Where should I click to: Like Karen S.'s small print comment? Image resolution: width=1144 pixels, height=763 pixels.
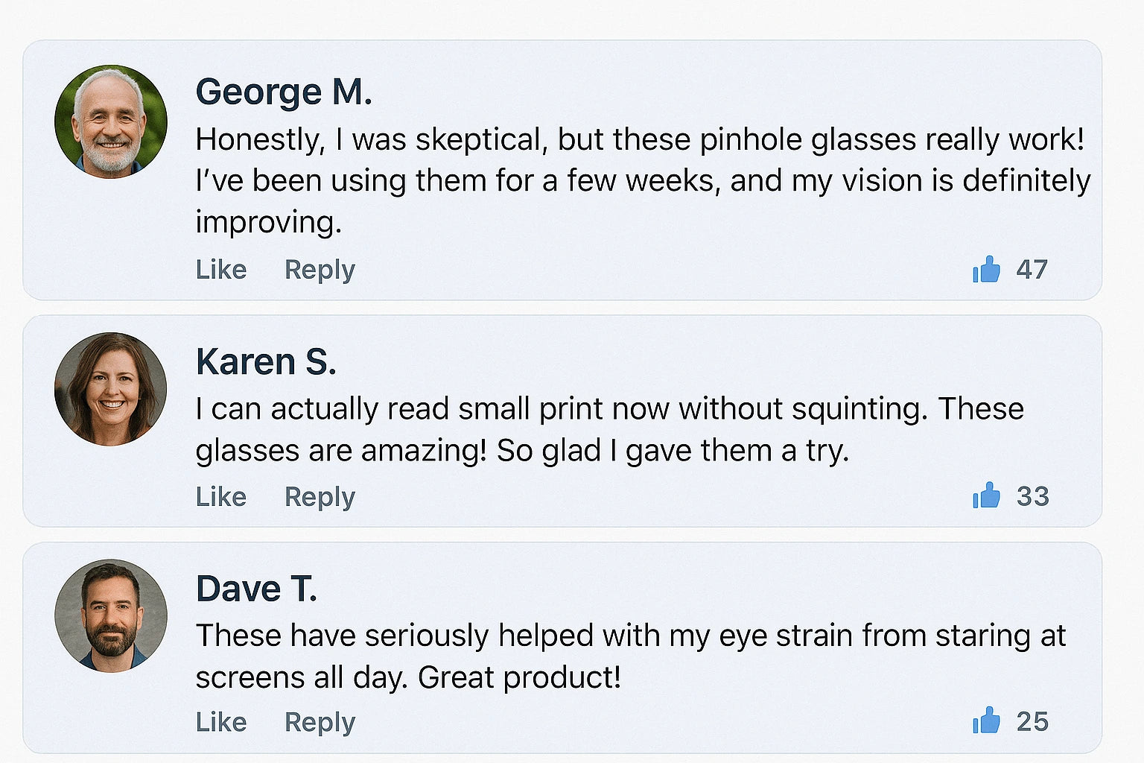coord(221,496)
